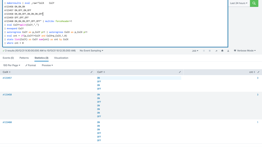Click the A123457 value in ColX
262x147 pixels.
(7, 78)
